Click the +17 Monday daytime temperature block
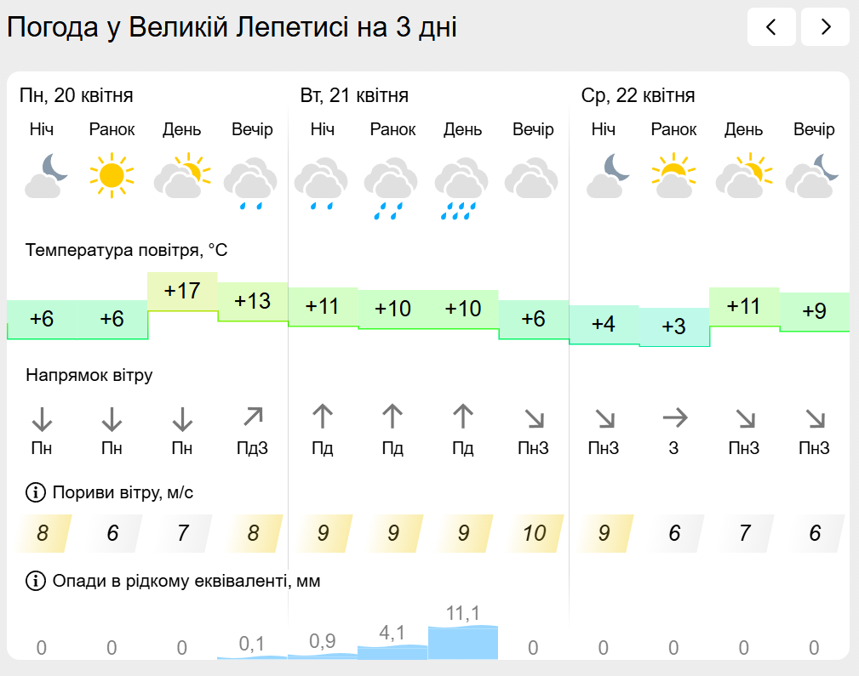 point(182,292)
